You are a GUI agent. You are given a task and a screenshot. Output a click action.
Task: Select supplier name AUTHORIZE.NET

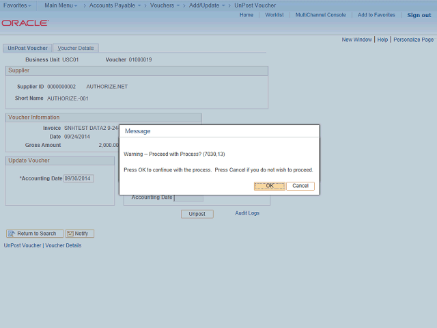coord(107,87)
